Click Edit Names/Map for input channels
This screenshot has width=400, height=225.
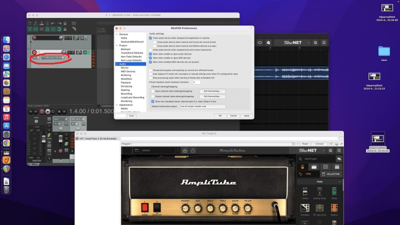pos(212,91)
